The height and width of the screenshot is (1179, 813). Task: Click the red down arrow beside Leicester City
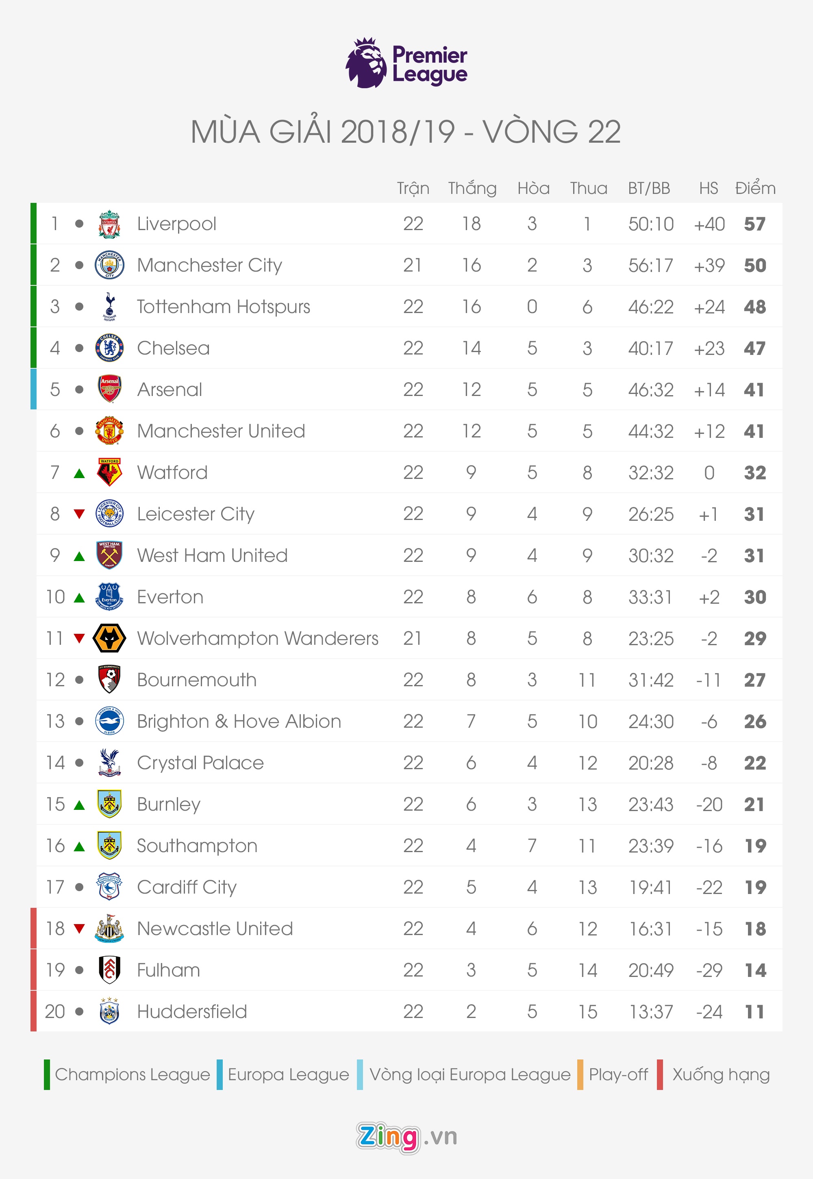click(79, 513)
